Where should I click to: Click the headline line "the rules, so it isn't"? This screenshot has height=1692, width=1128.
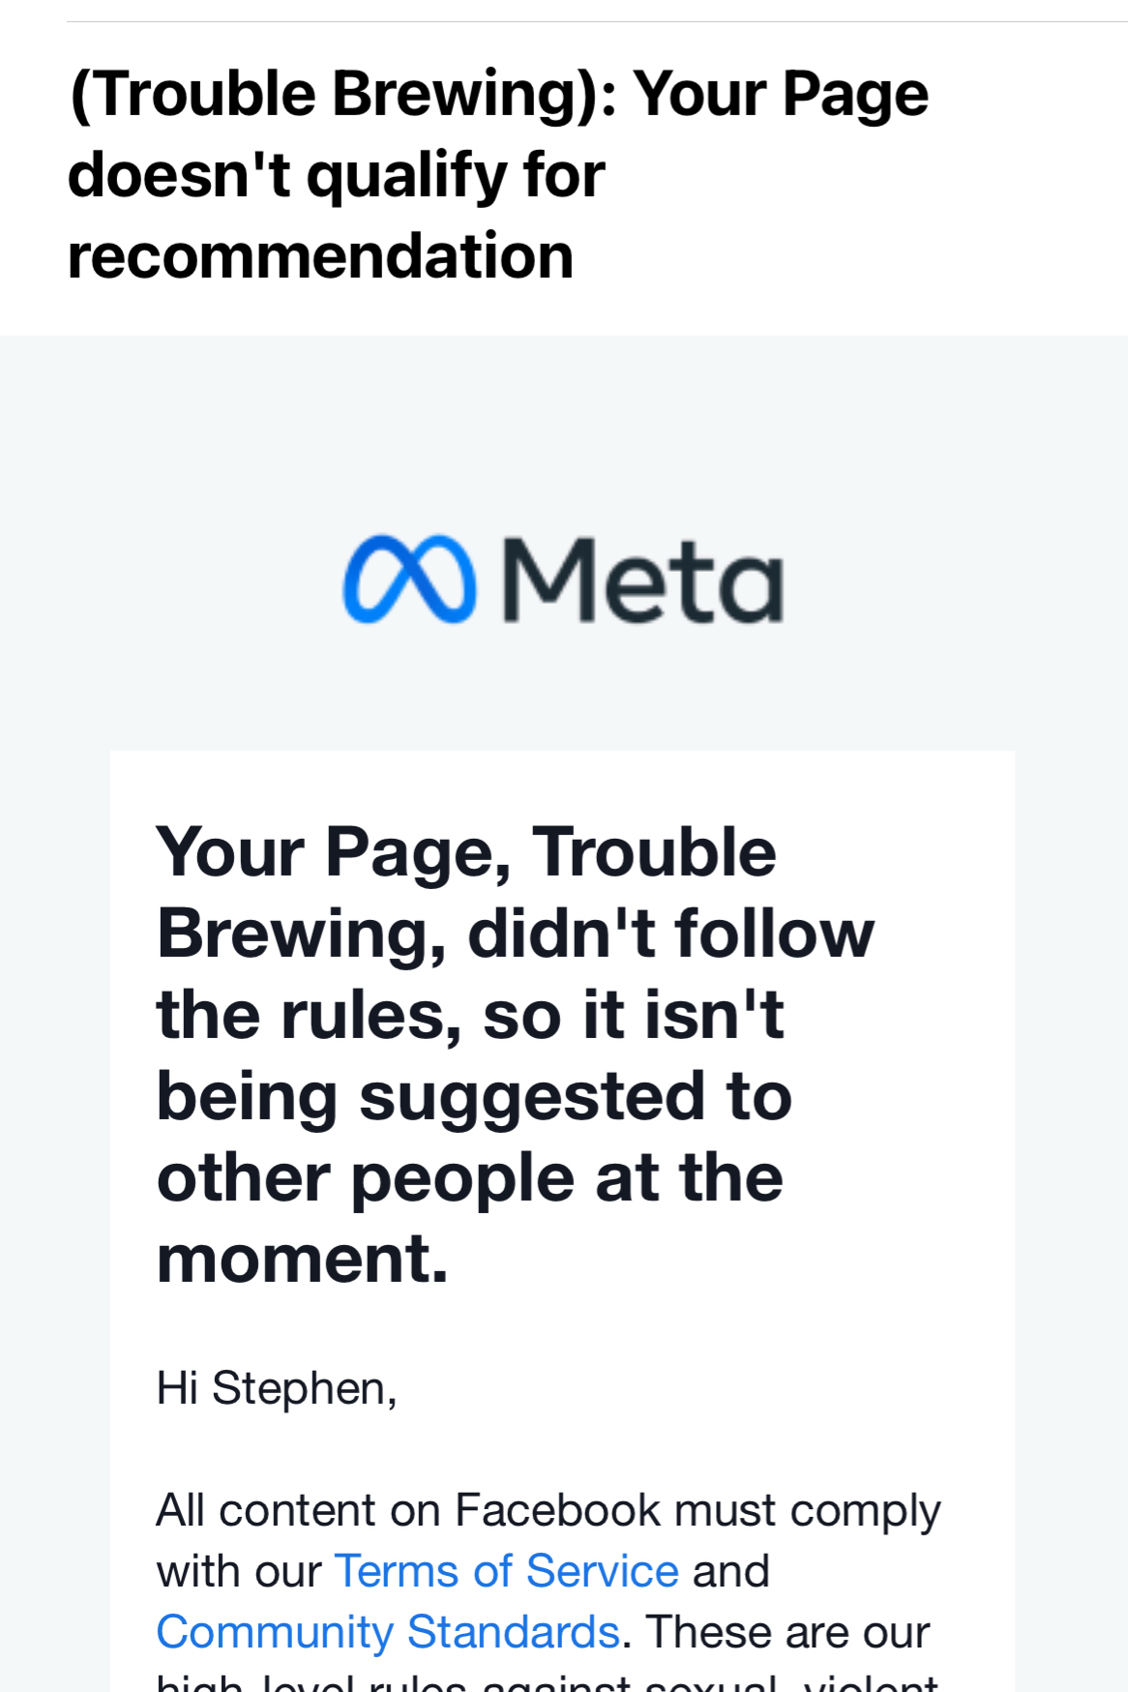coord(470,1015)
